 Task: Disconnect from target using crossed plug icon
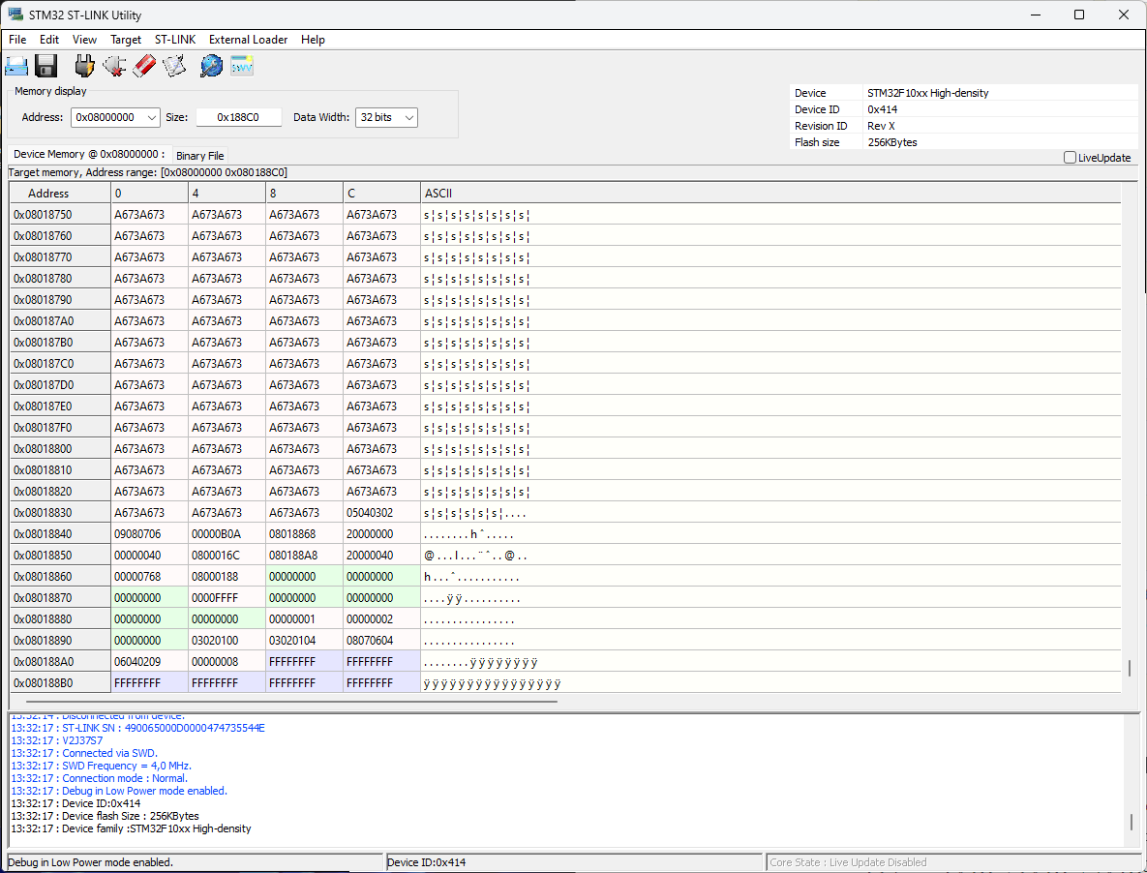click(114, 66)
